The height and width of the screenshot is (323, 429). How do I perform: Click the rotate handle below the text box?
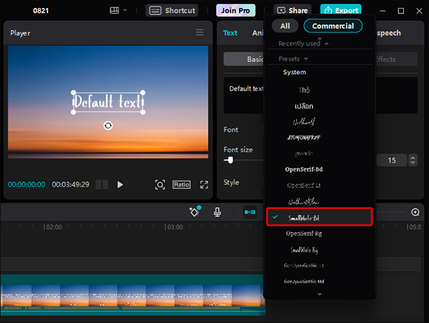(108, 126)
